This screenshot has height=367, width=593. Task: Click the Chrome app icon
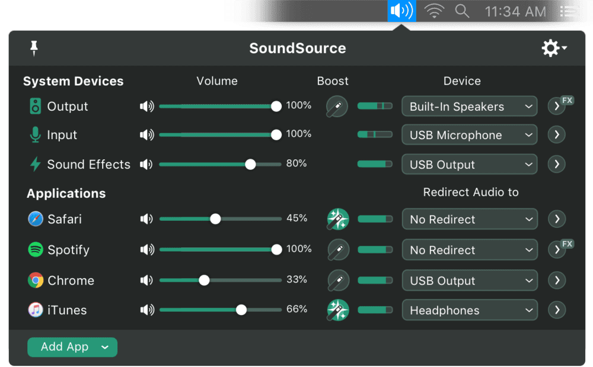click(x=36, y=280)
